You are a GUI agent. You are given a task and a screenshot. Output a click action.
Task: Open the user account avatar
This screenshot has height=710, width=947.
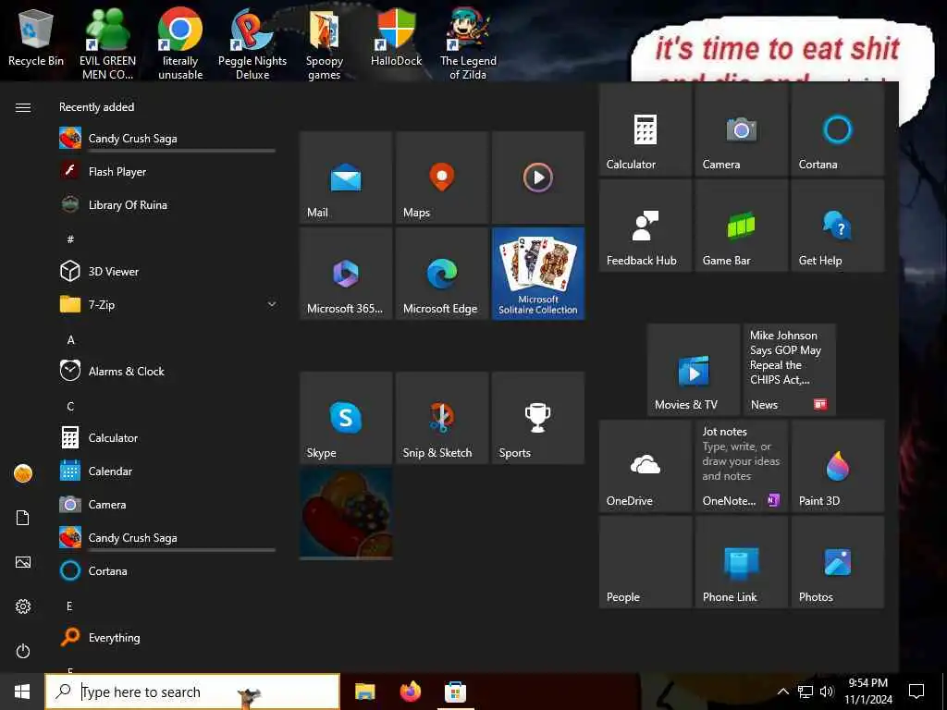23,473
